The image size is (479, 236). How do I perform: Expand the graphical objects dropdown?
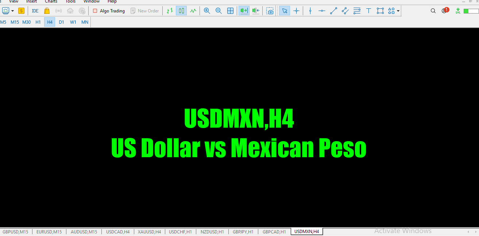coord(397,11)
